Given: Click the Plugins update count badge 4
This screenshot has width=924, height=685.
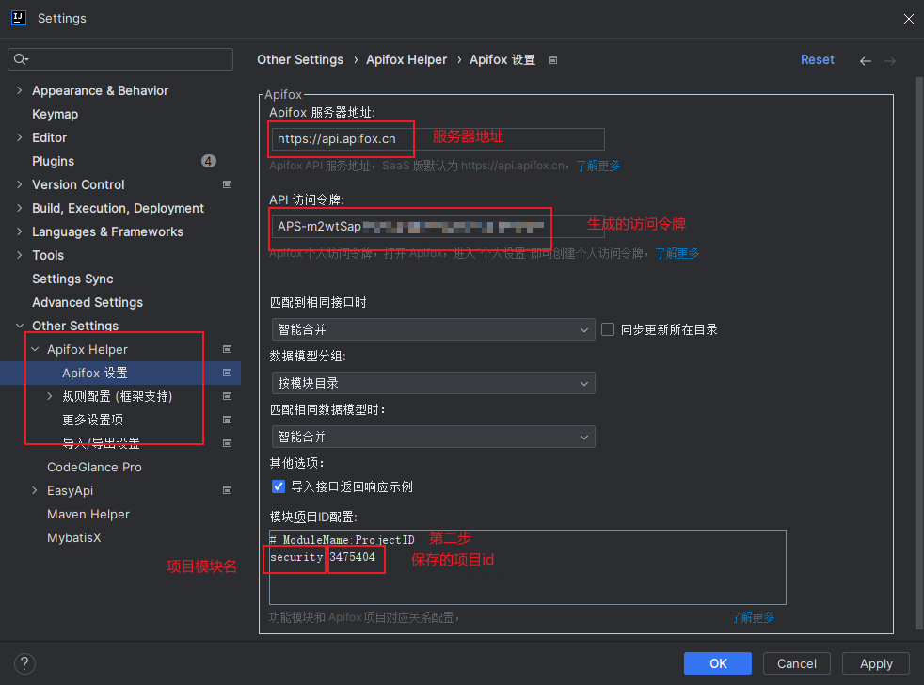Looking at the screenshot, I should pos(209,161).
